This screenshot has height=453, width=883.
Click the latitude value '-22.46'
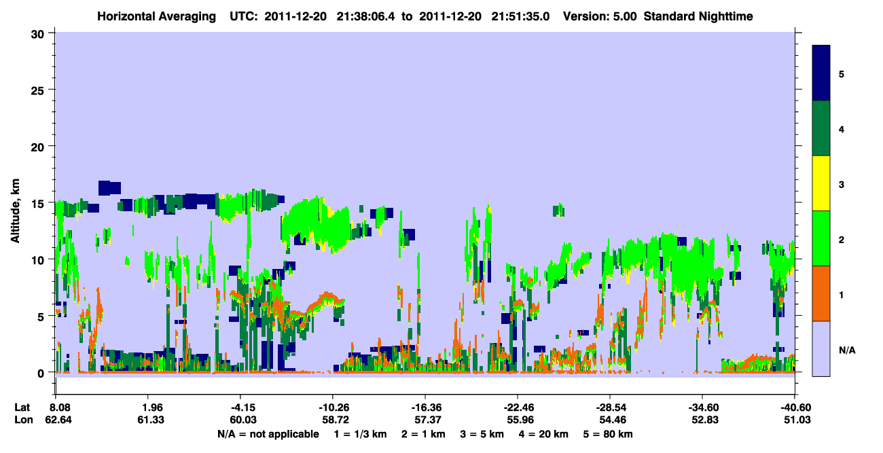click(518, 407)
